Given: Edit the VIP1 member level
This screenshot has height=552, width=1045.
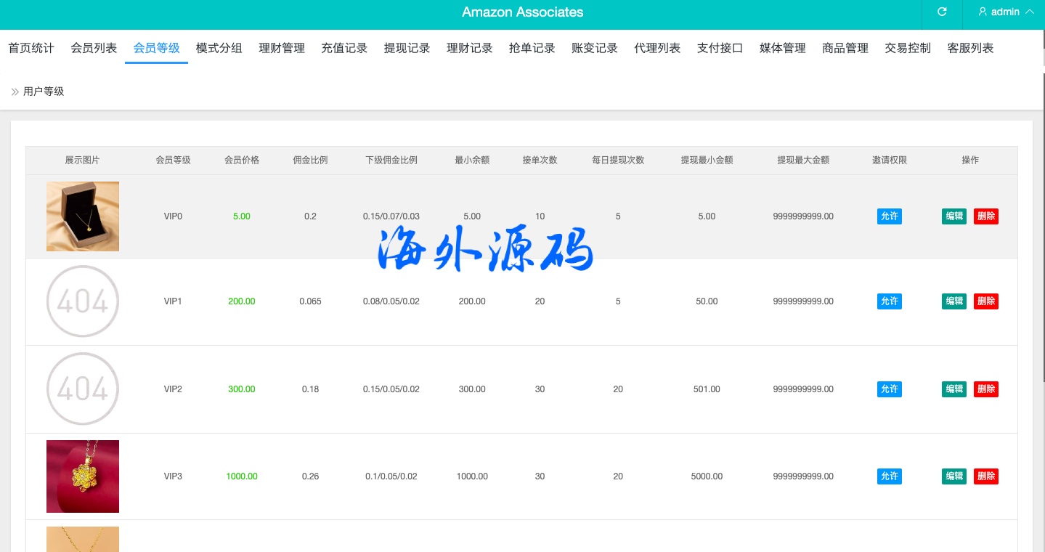Looking at the screenshot, I should 953,301.
